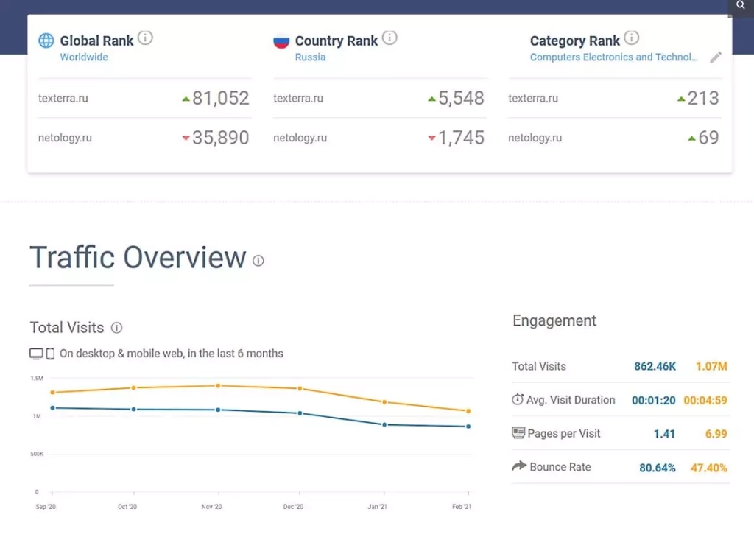
Task: Click the orange Feb '21 data point
Action: [x=468, y=411]
